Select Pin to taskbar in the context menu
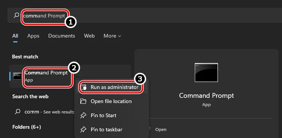Screen dimensions: 282x138 tap(112, 129)
